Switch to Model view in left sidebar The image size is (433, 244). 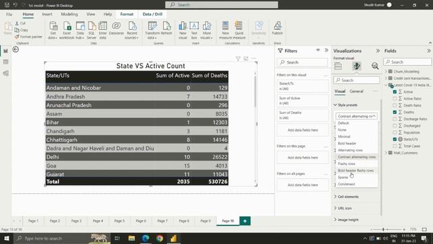pos(5,73)
